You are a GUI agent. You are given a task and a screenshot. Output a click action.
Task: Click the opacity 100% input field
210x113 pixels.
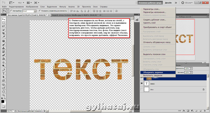click(187, 68)
